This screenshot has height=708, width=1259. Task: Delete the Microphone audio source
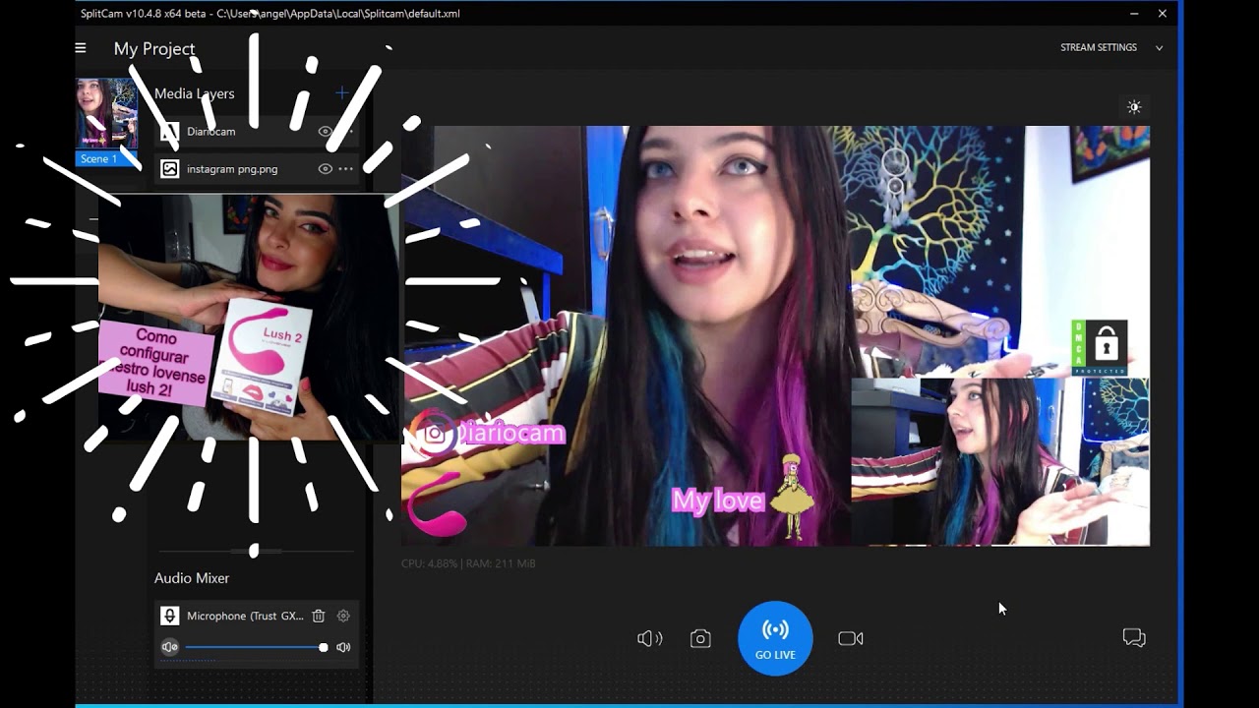319,616
